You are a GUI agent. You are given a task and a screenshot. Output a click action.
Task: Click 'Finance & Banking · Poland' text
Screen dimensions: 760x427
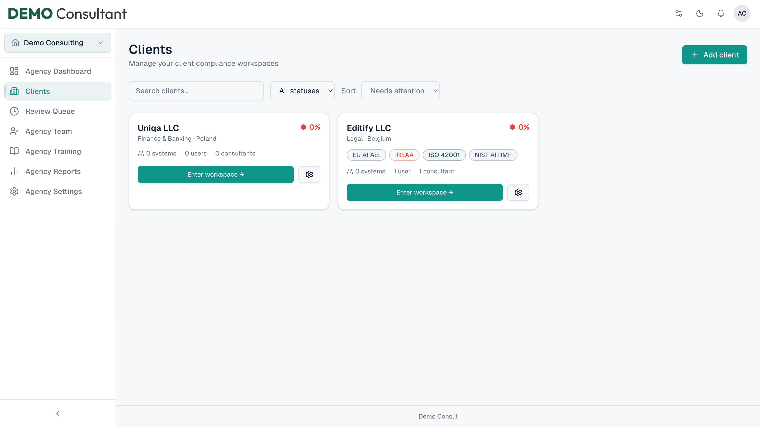click(177, 139)
